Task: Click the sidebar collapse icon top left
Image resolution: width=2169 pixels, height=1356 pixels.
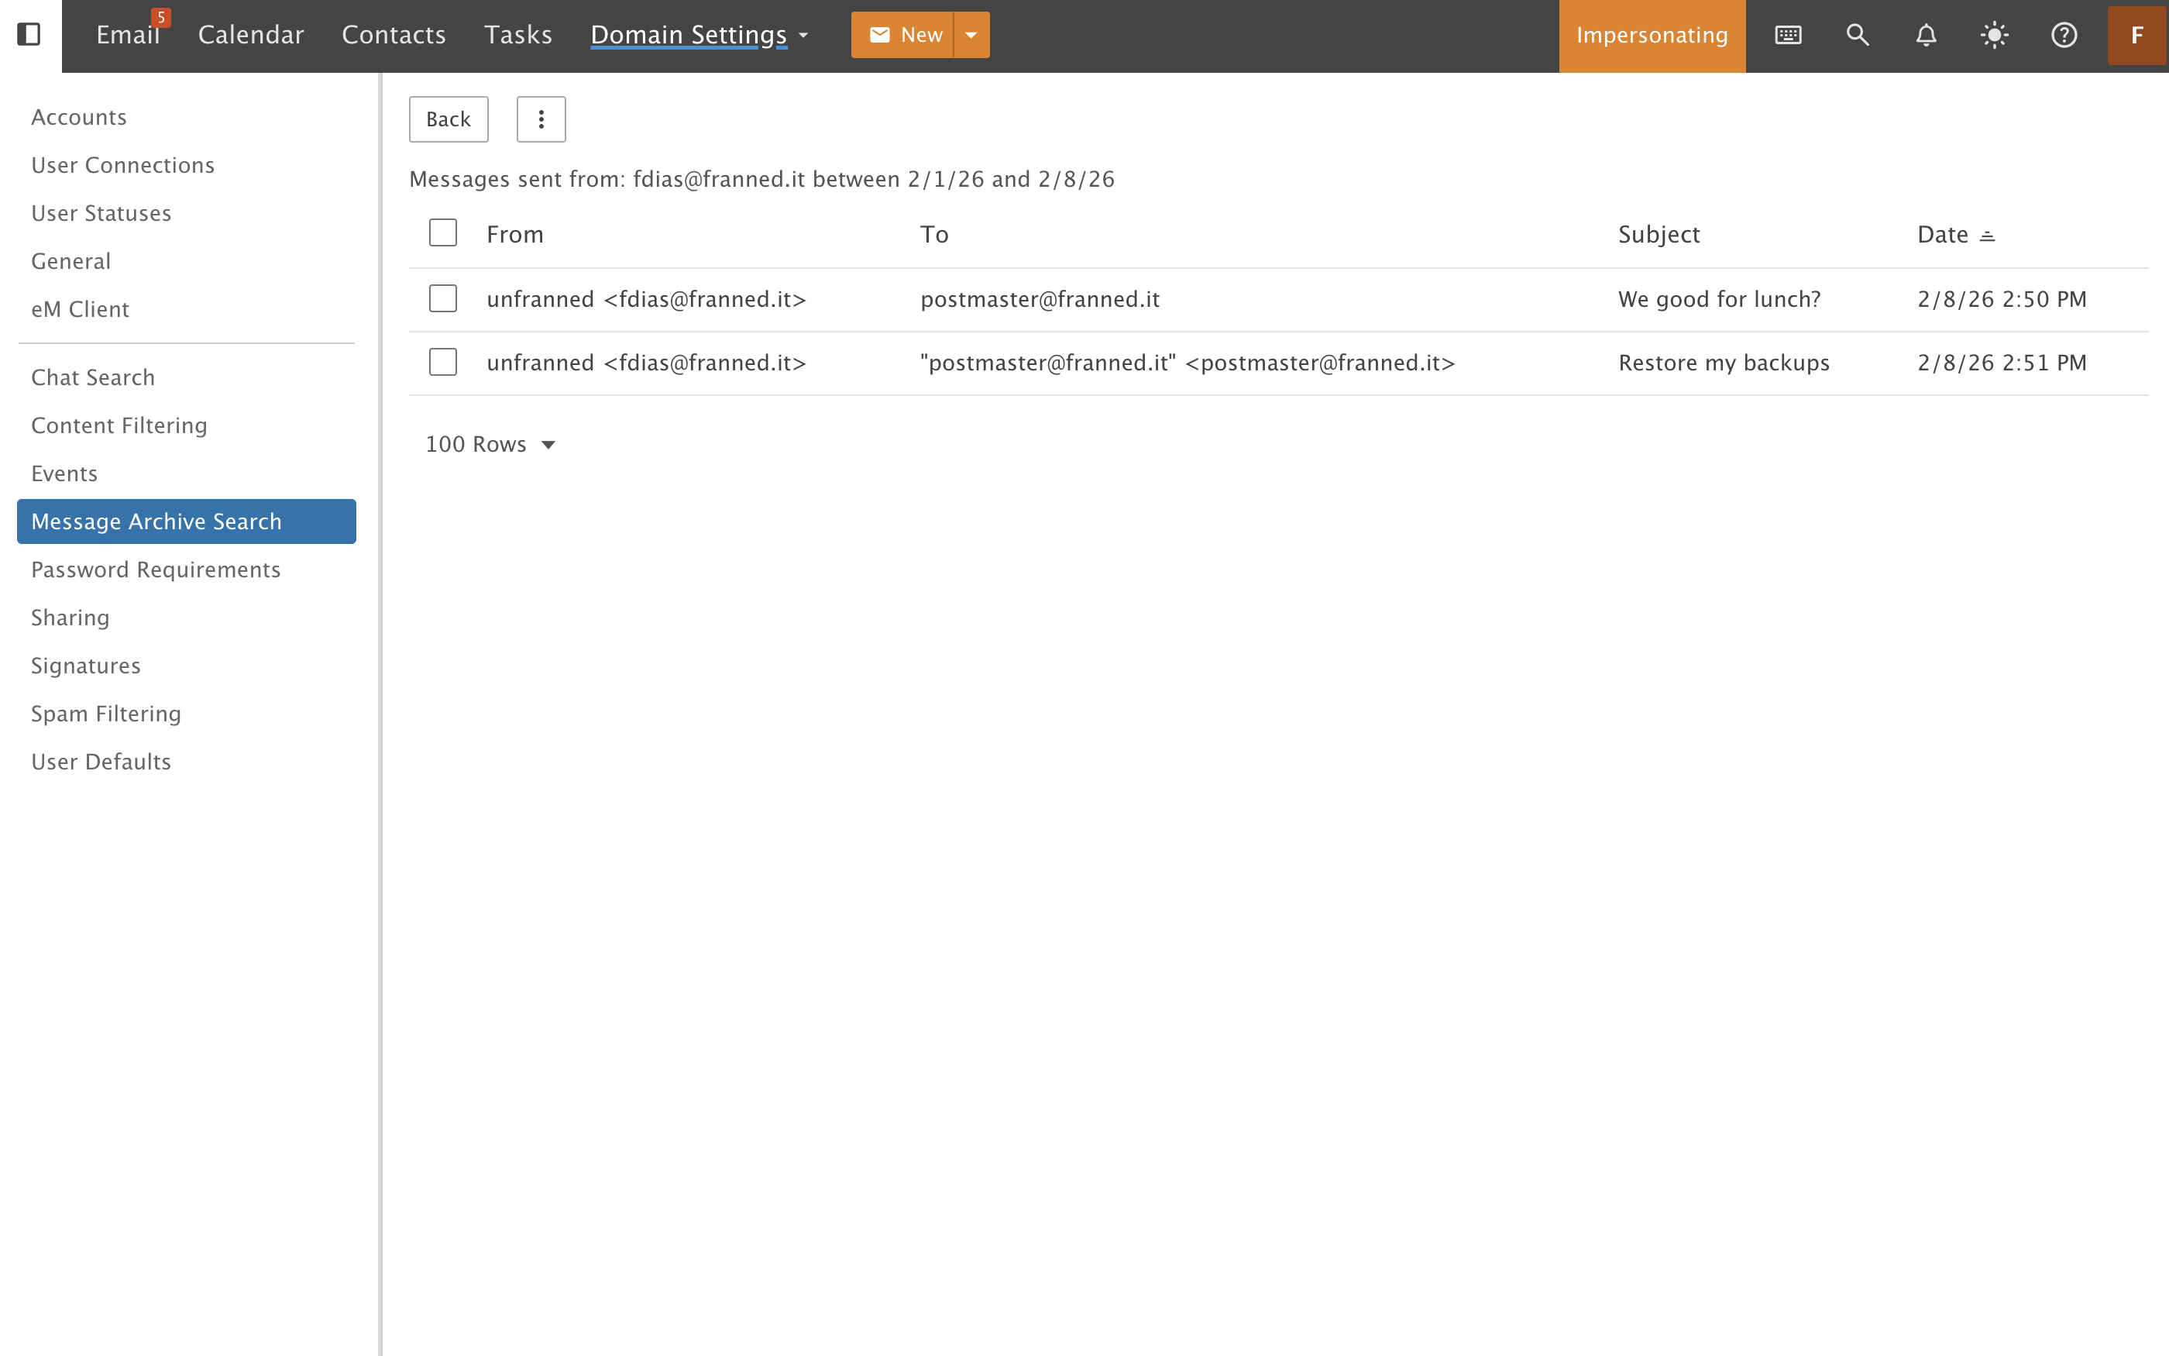Action: (30, 34)
